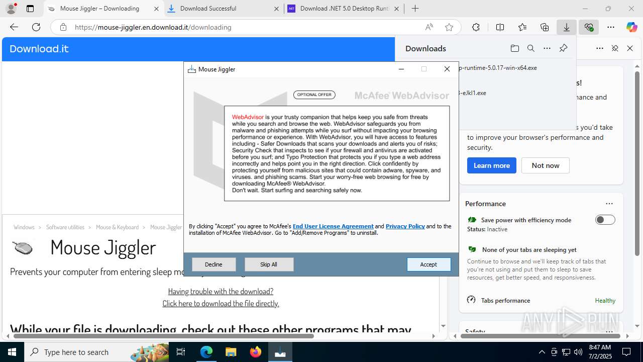Minimize the Mouse Jiggler installer window
The image size is (643, 362).
tap(401, 69)
